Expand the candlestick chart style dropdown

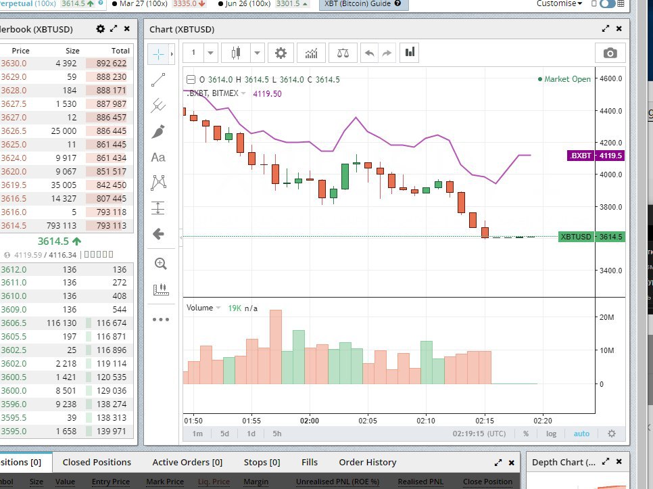coord(258,53)
